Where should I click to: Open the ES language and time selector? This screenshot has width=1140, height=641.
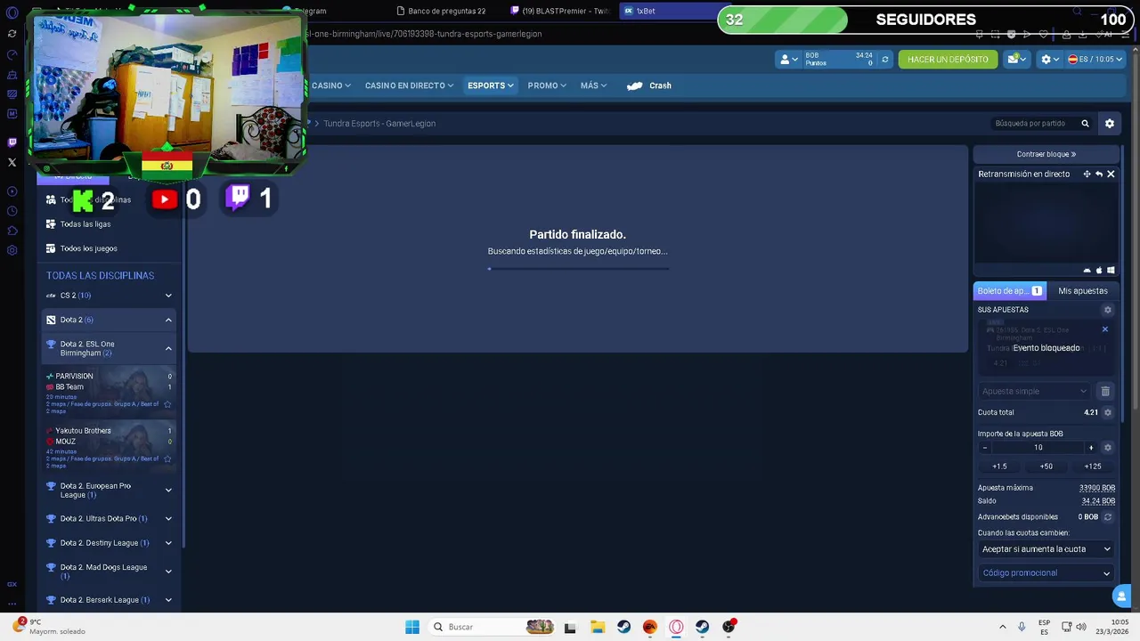[1095, 60]
